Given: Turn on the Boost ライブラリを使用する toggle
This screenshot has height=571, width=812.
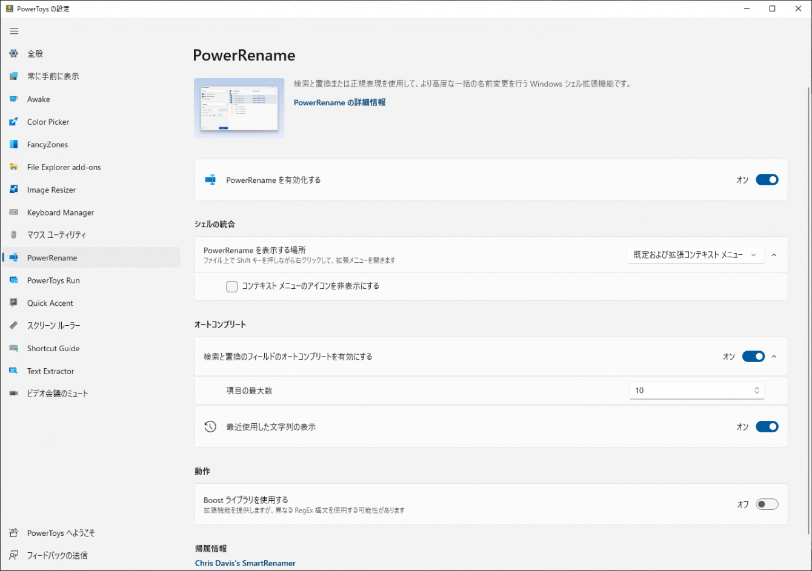Looking at the screenshot, I should pyautogui.click(x=767, y=504).
